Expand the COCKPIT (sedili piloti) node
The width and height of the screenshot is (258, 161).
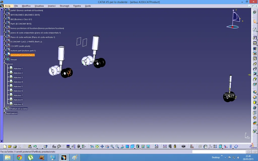pyautogui.click(x=5, y=46)
